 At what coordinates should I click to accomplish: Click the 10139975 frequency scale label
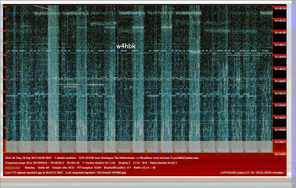[x=280, y=94]
